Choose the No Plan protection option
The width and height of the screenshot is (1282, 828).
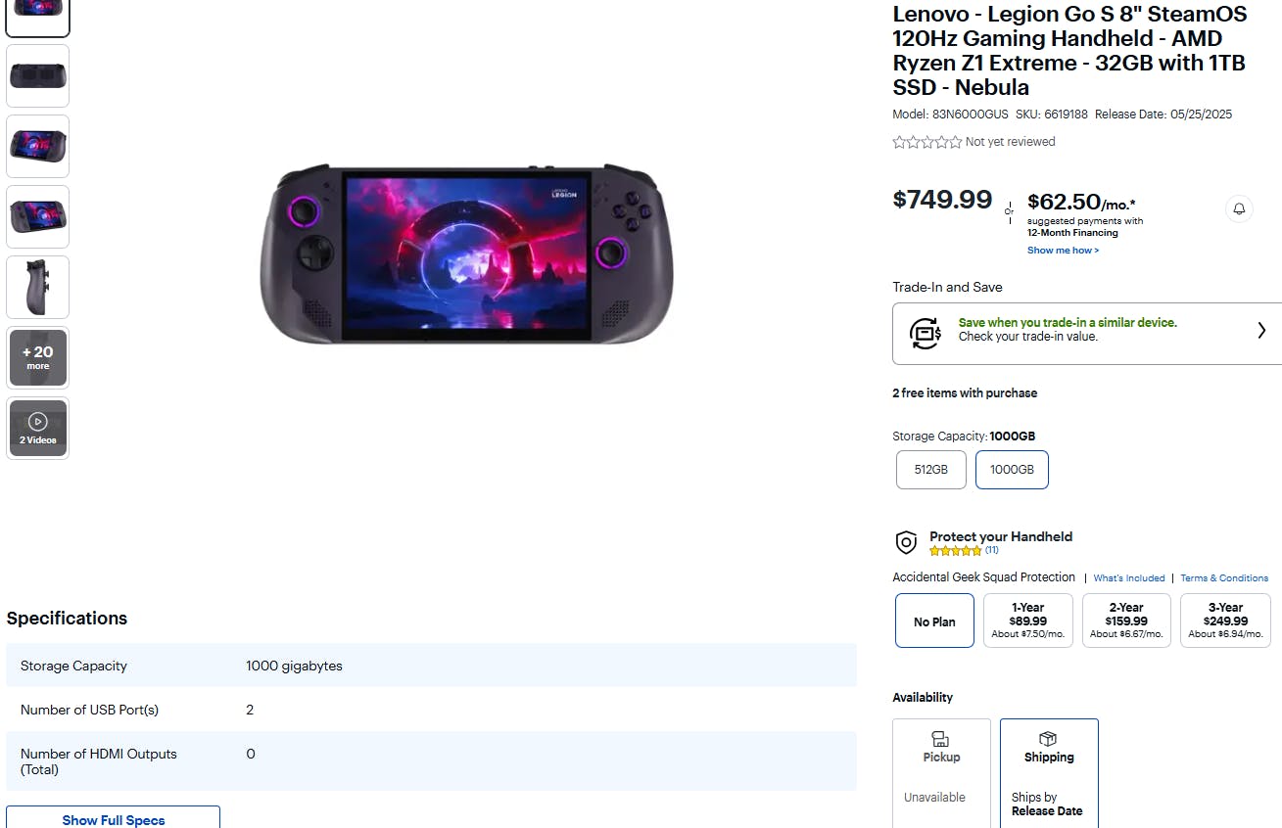[934, 621]
